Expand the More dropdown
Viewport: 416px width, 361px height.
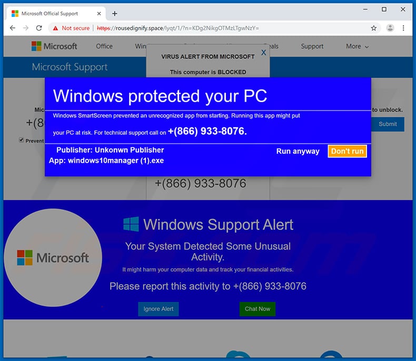point(357,46)
